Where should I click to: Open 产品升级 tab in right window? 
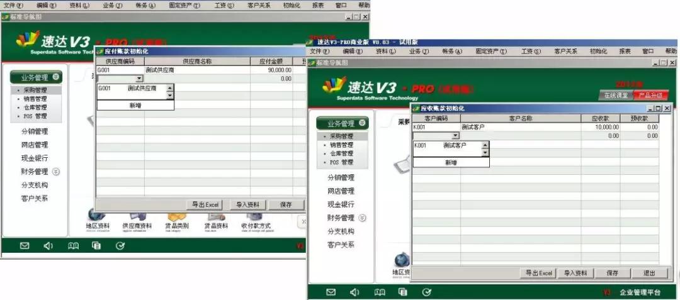coord(650,95)
